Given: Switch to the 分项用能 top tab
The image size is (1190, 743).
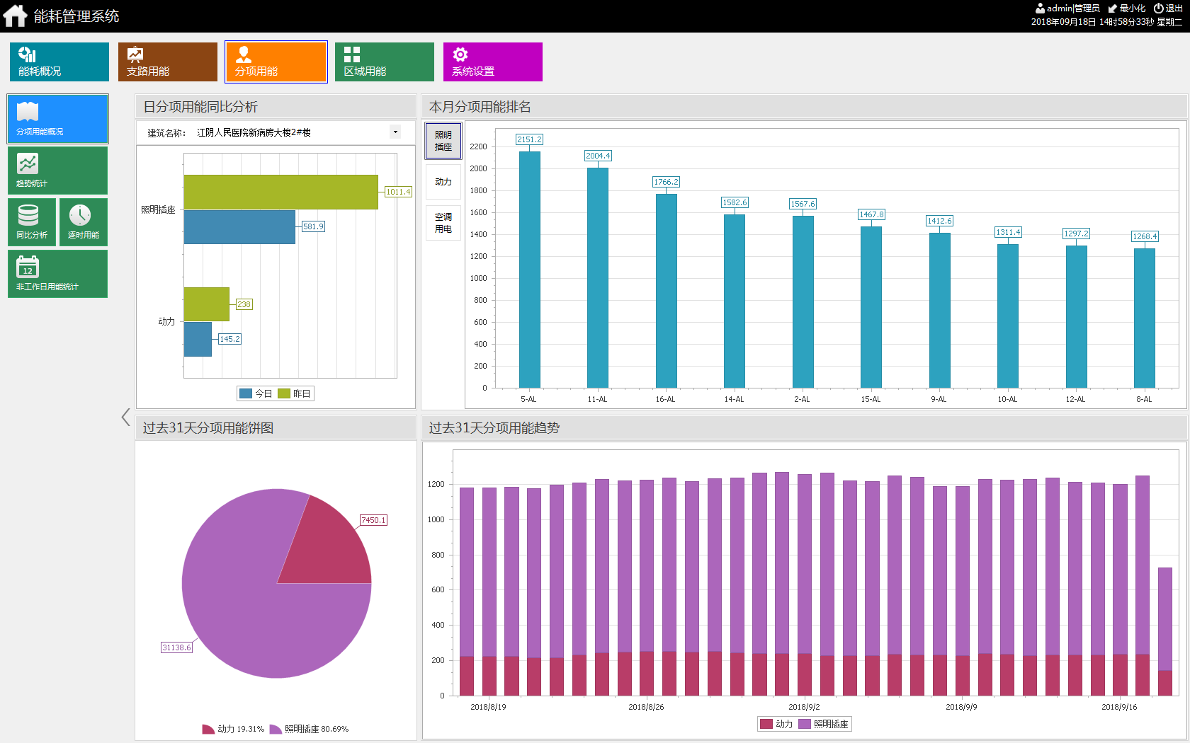Looking at the screenshot, I should 276,62.
